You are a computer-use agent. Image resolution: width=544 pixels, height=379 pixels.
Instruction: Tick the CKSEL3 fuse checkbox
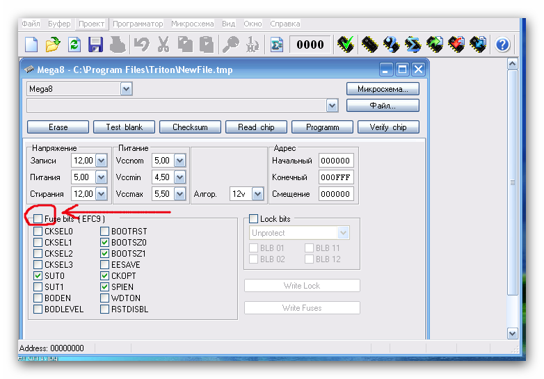38,264
